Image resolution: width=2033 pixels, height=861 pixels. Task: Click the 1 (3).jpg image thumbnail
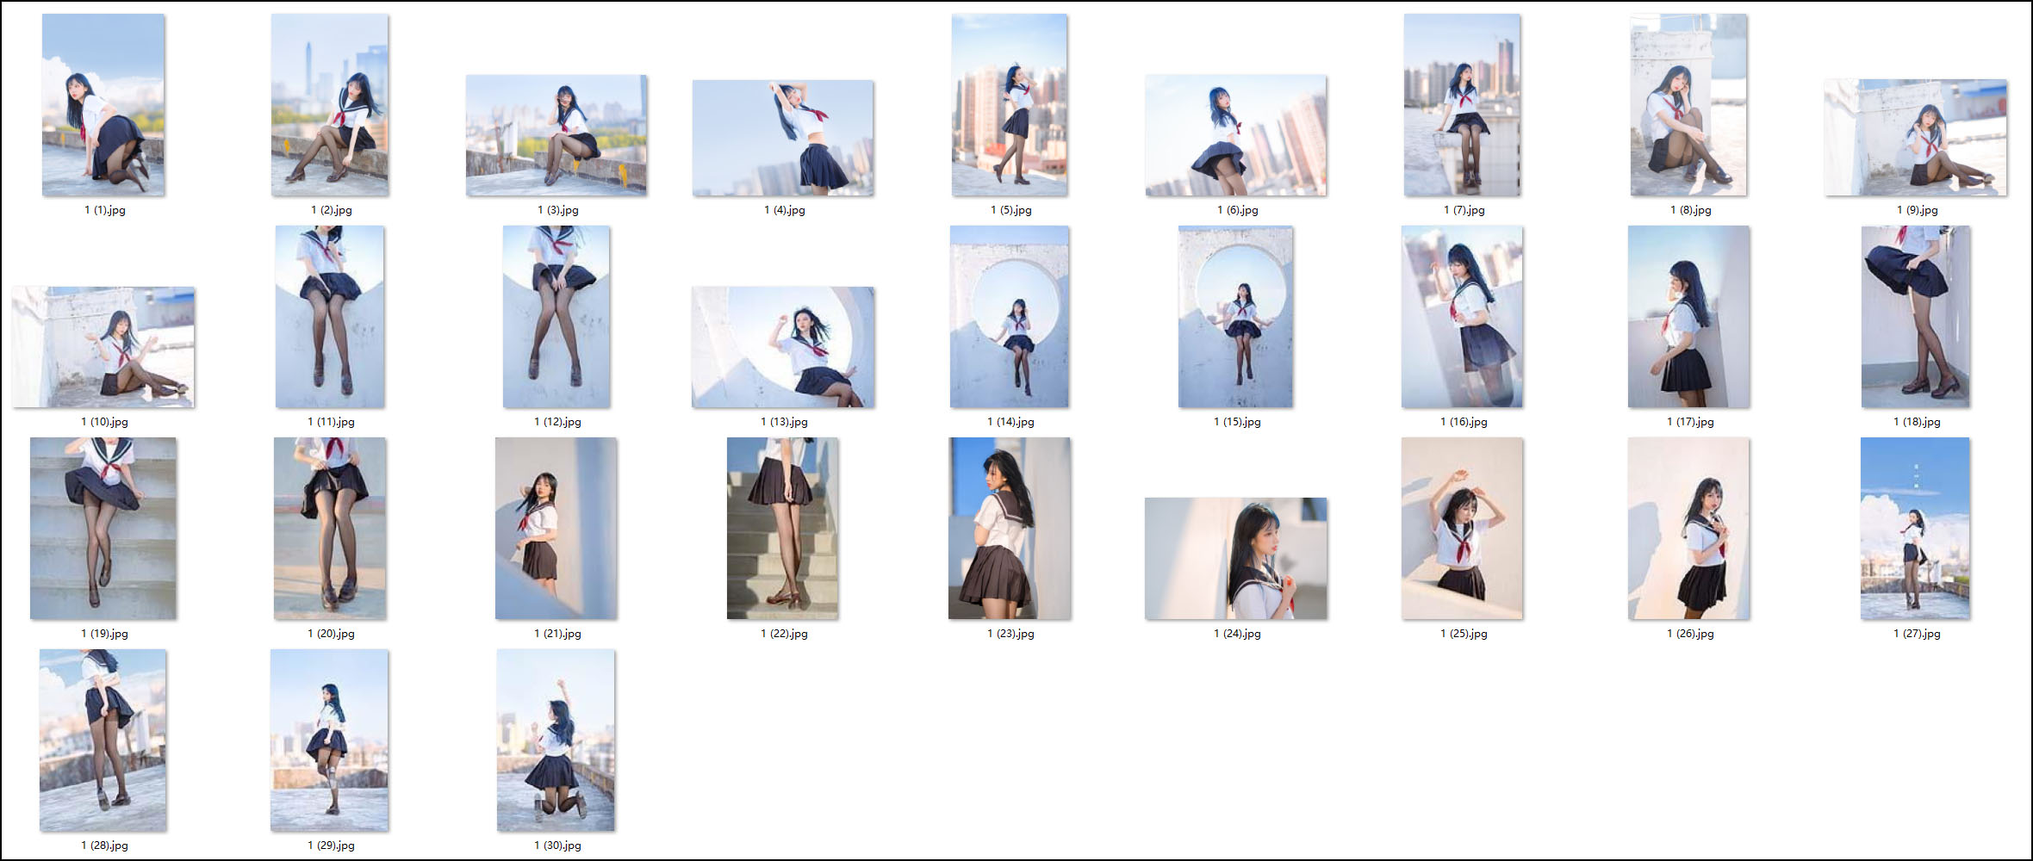[x=556, y=135]
